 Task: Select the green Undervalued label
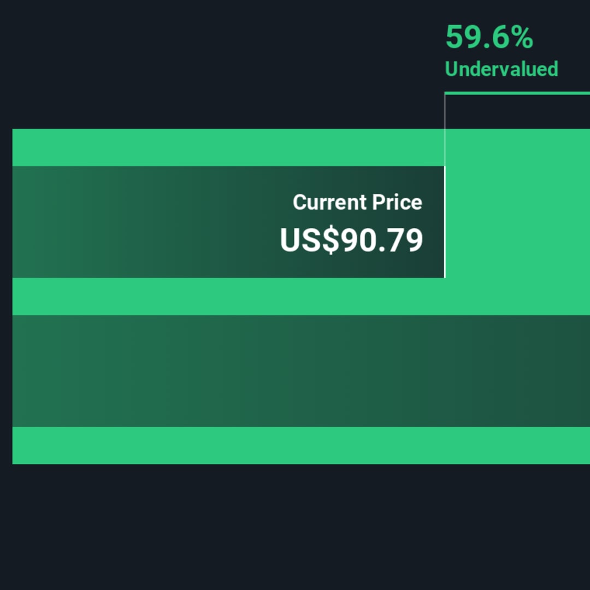(x=501, y=69)
